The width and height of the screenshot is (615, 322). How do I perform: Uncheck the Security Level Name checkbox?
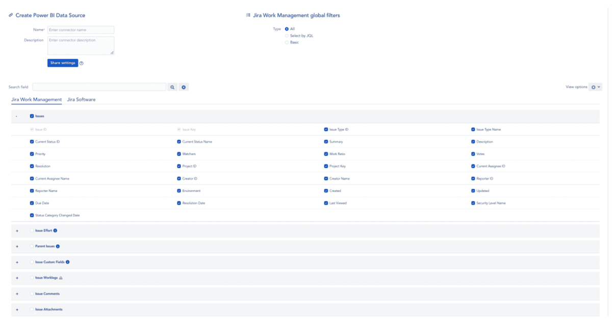(x=473, y=203)
